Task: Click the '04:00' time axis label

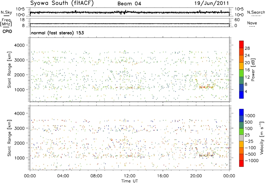Action: [x=63, y=176]
